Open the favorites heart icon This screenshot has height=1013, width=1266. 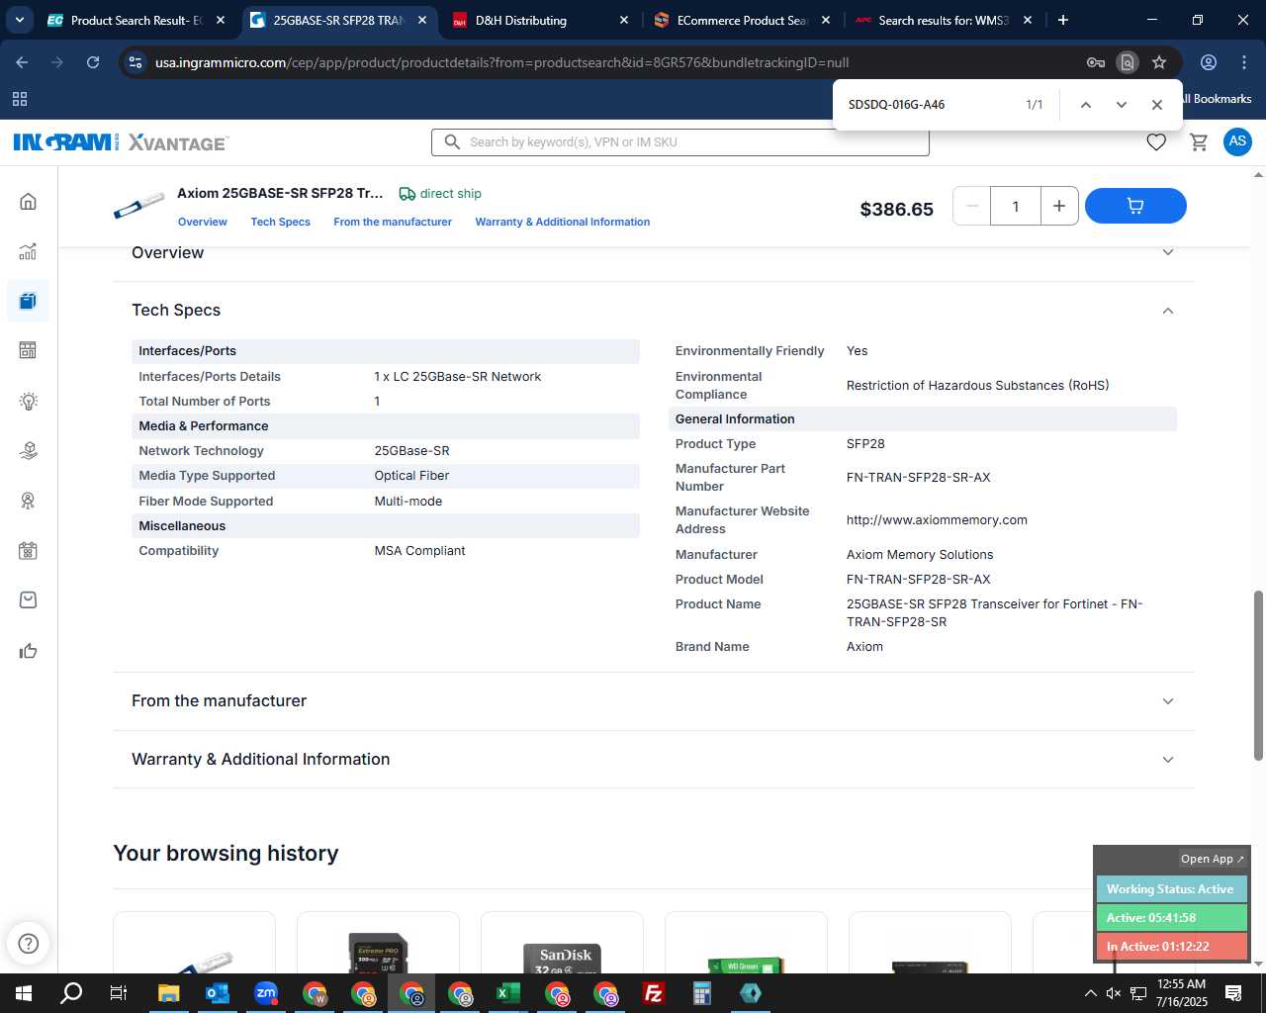[1156, 142]
